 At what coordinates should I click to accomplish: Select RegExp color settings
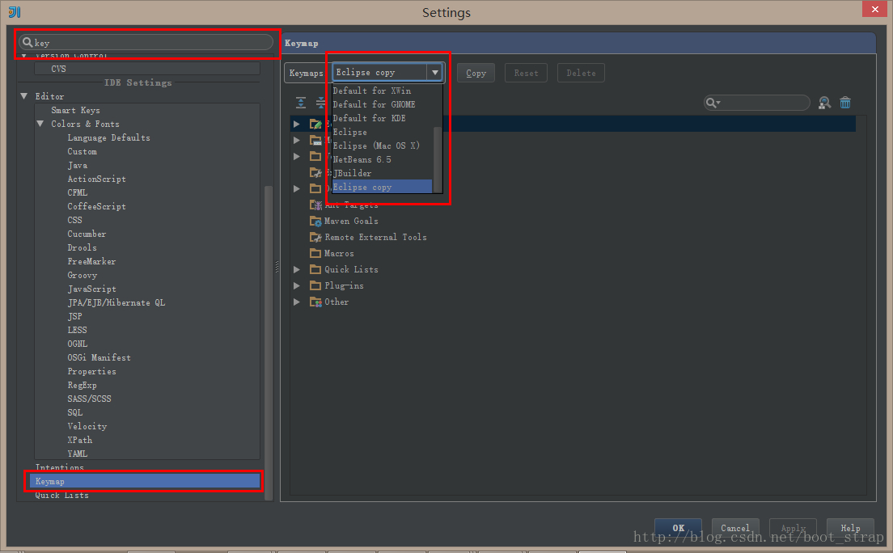click(x=82, y=385)
